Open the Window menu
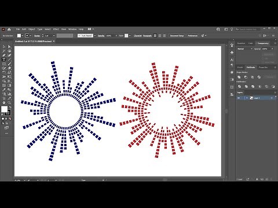The height and width of the screenshot is (208, 278). (72, 29)
